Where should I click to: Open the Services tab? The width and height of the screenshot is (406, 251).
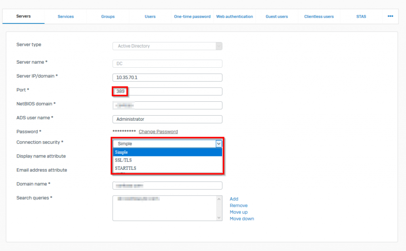65,17
